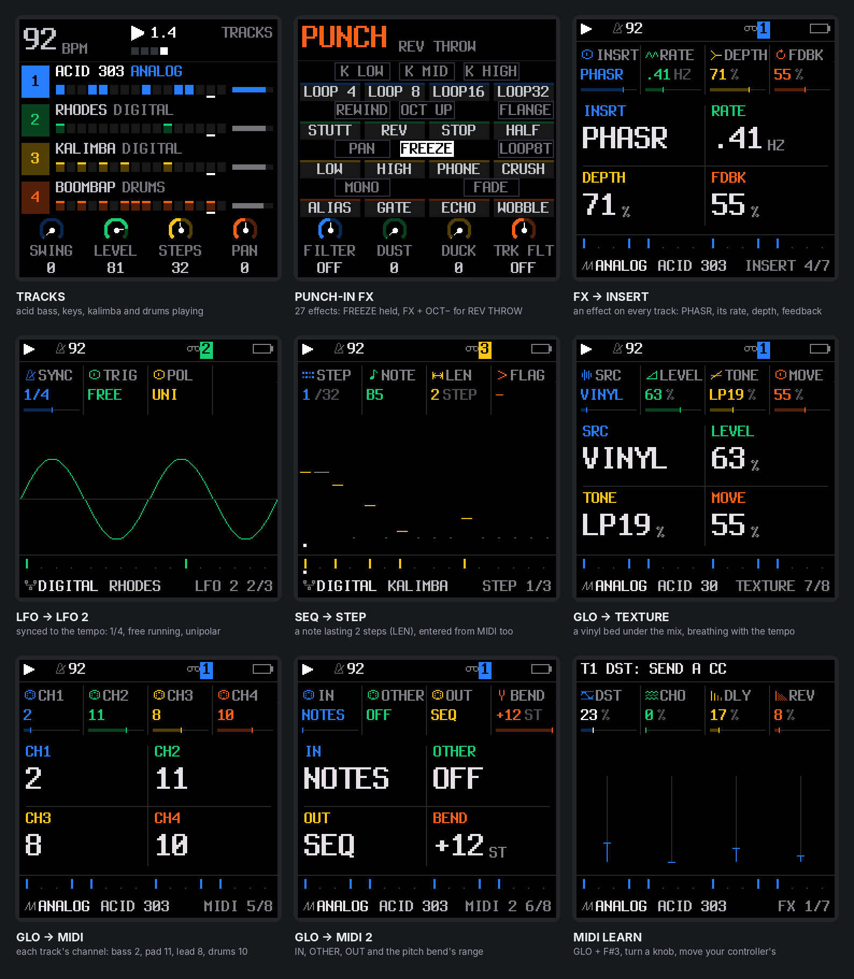The height and width of the screenshot is (979, 854).
Task: Toggle the MONO punch effect
Action: (x=362, y=187)
